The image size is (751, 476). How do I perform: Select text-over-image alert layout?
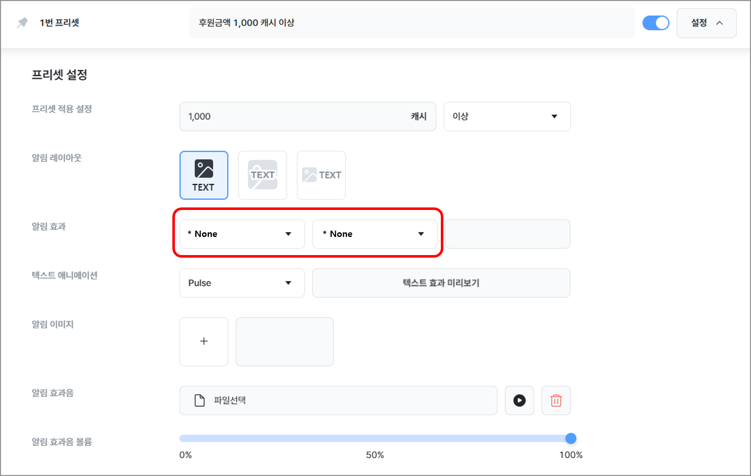click(x=263, y=175)
